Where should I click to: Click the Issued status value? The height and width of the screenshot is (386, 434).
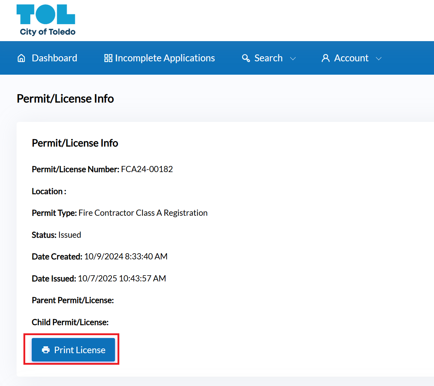(70, 235)
